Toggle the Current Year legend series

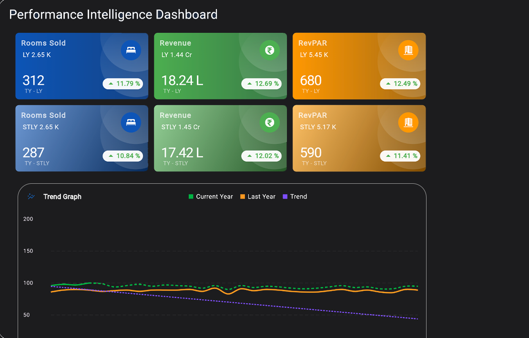point(211,197)
